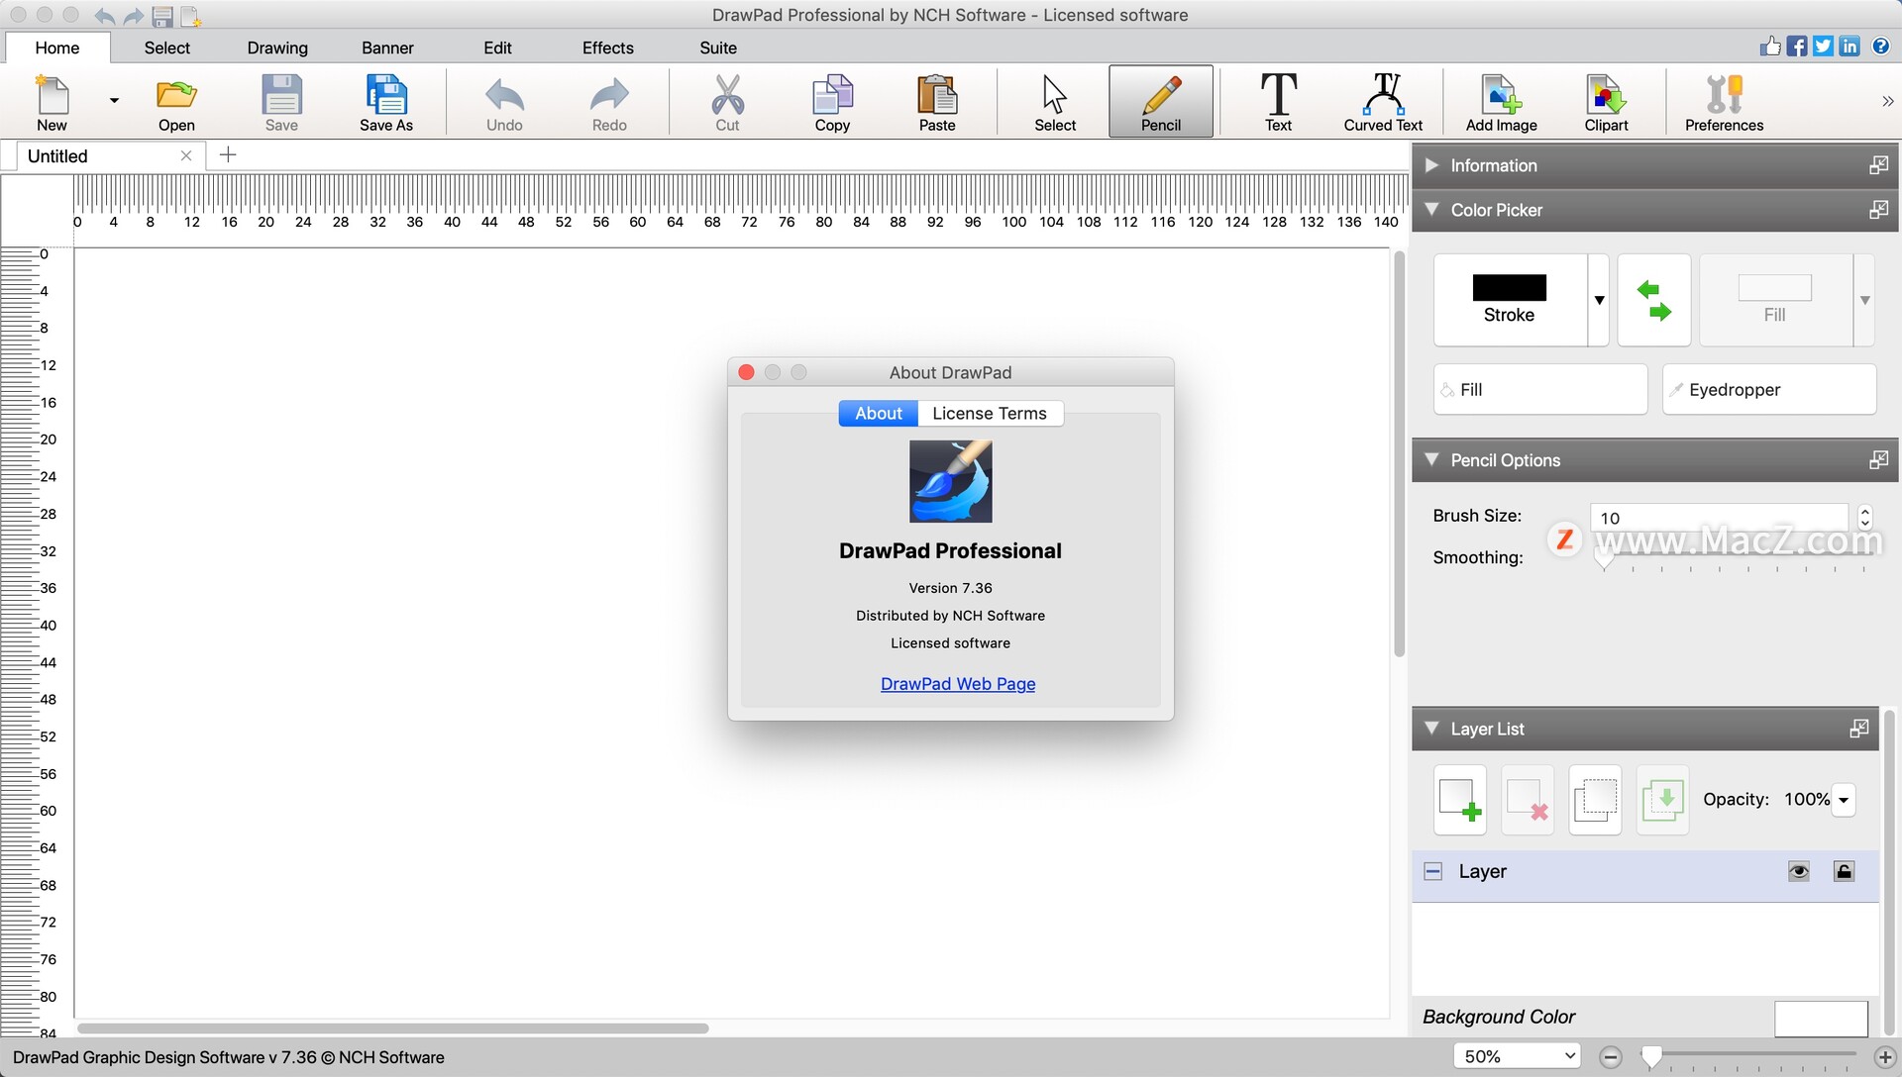Select the Curved Text tool
Viewport: 1902px width, 1077px height.
[1383, 101]
